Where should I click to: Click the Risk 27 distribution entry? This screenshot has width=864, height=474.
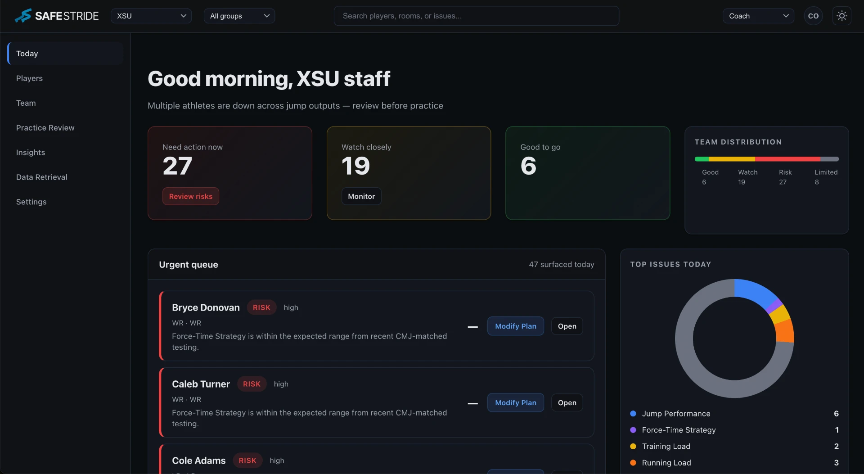[785, 177]
